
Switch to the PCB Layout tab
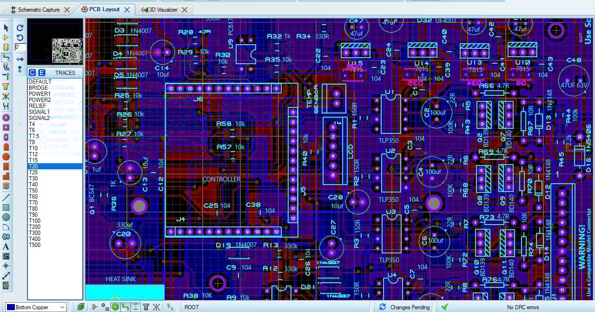[x=105, y=9]
